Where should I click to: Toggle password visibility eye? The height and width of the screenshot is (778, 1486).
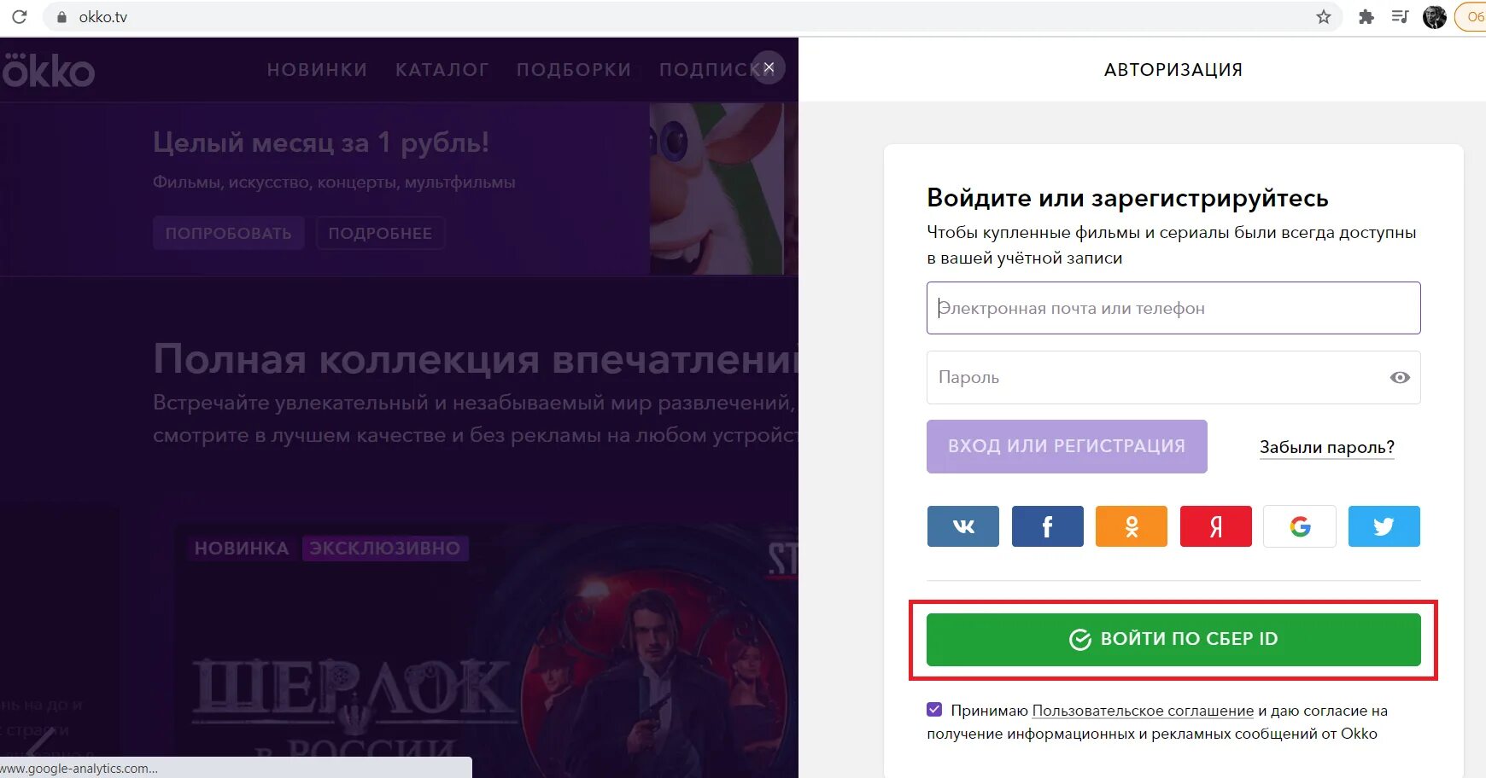point(1399,377)
